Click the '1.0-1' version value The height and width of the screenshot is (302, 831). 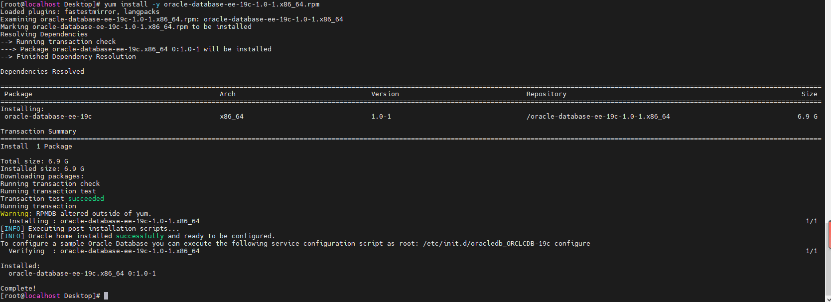381,117
